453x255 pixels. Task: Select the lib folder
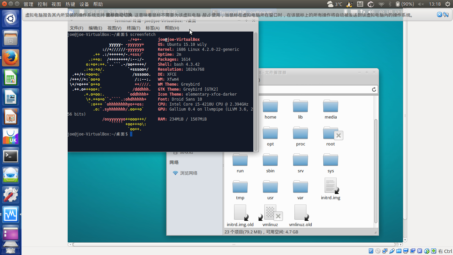pyautogui.click(x=300, y=110)
